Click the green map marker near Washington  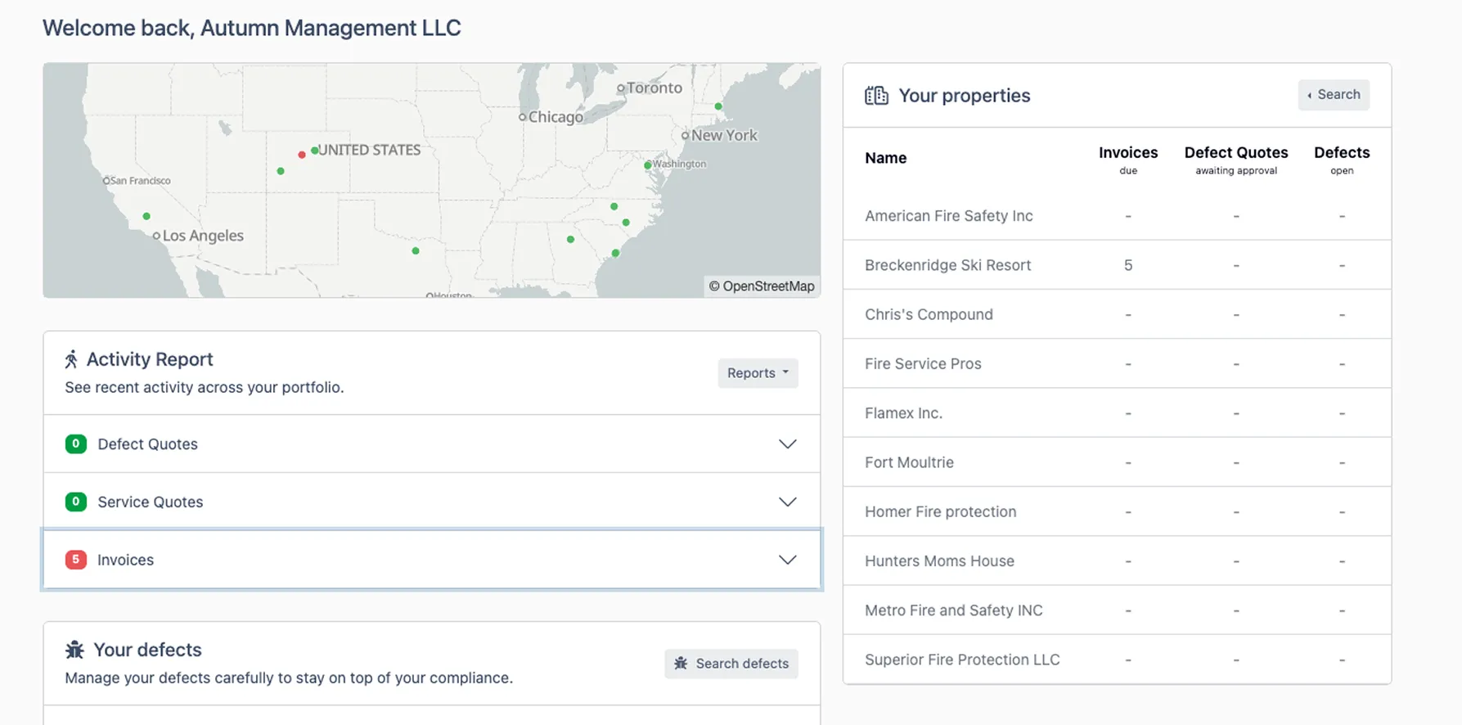pyautogui.click(x=647, y=165)
